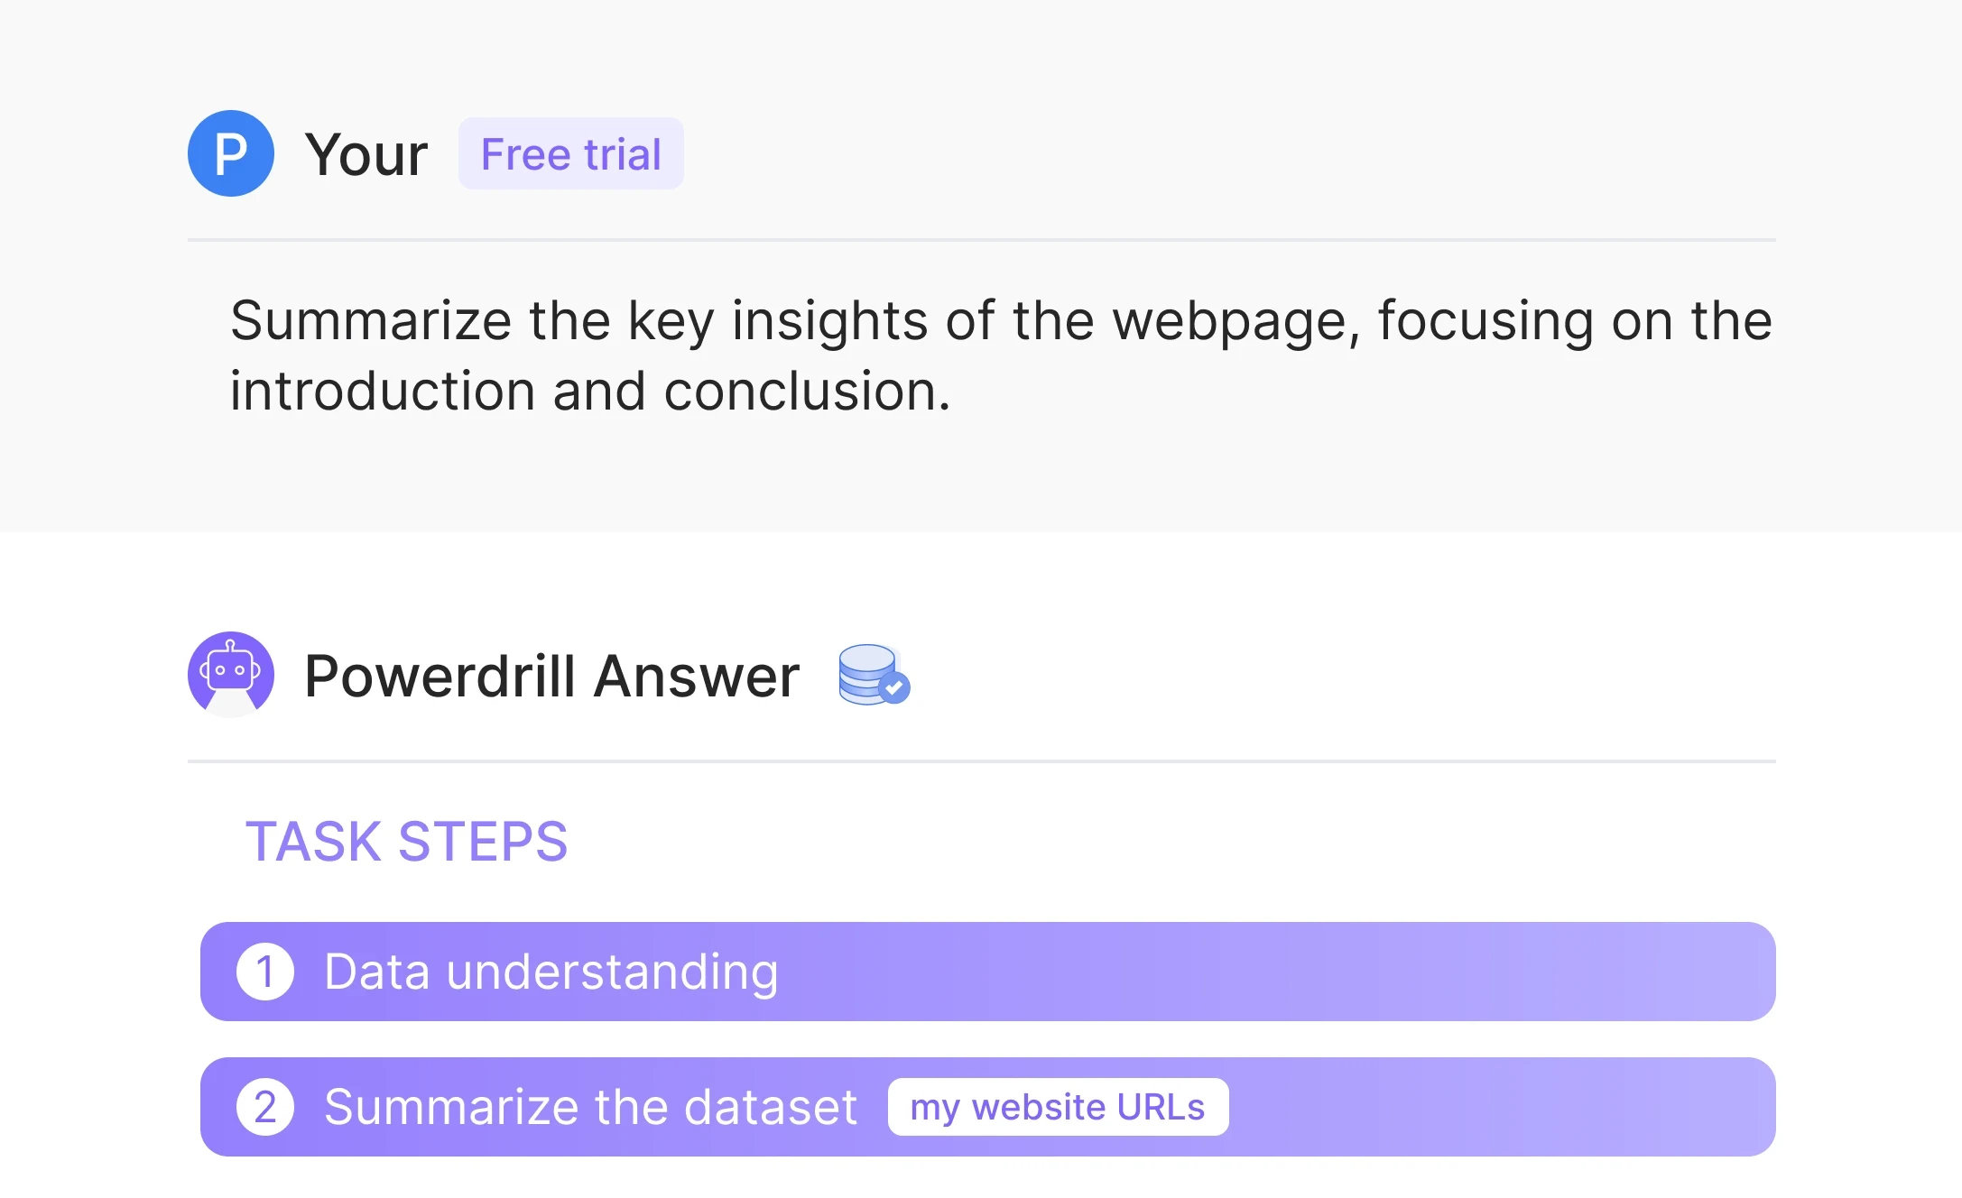Click the Powerdrill robot avatar icon
The width and height of the screenshot is (1962, 1198).
(231, 675)
